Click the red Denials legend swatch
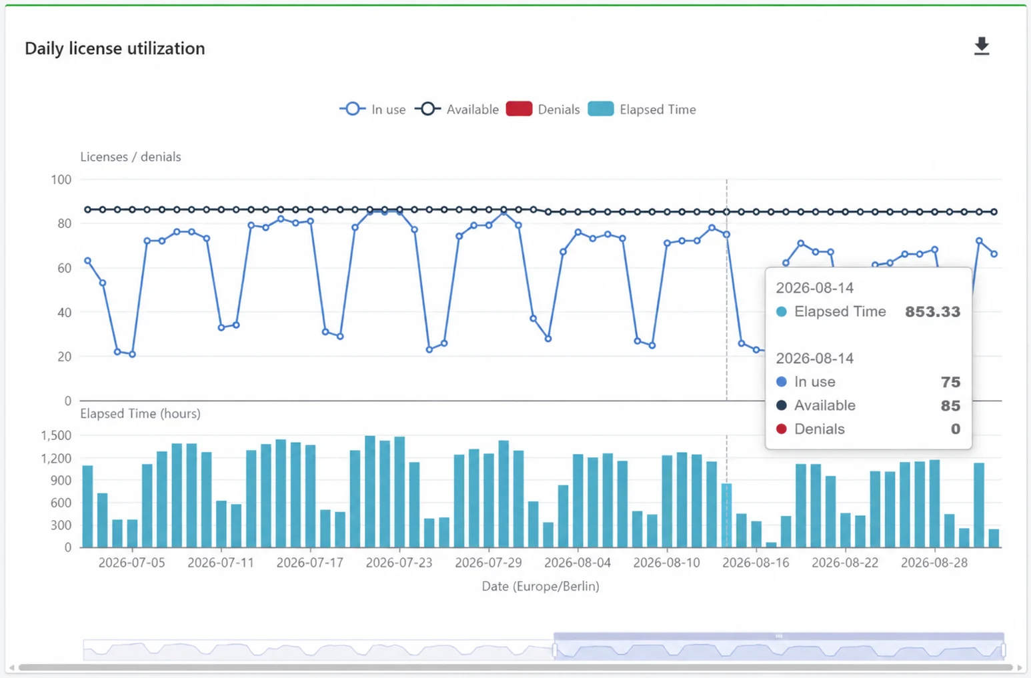Screen dimensions: 1031x678 [519, 109]
